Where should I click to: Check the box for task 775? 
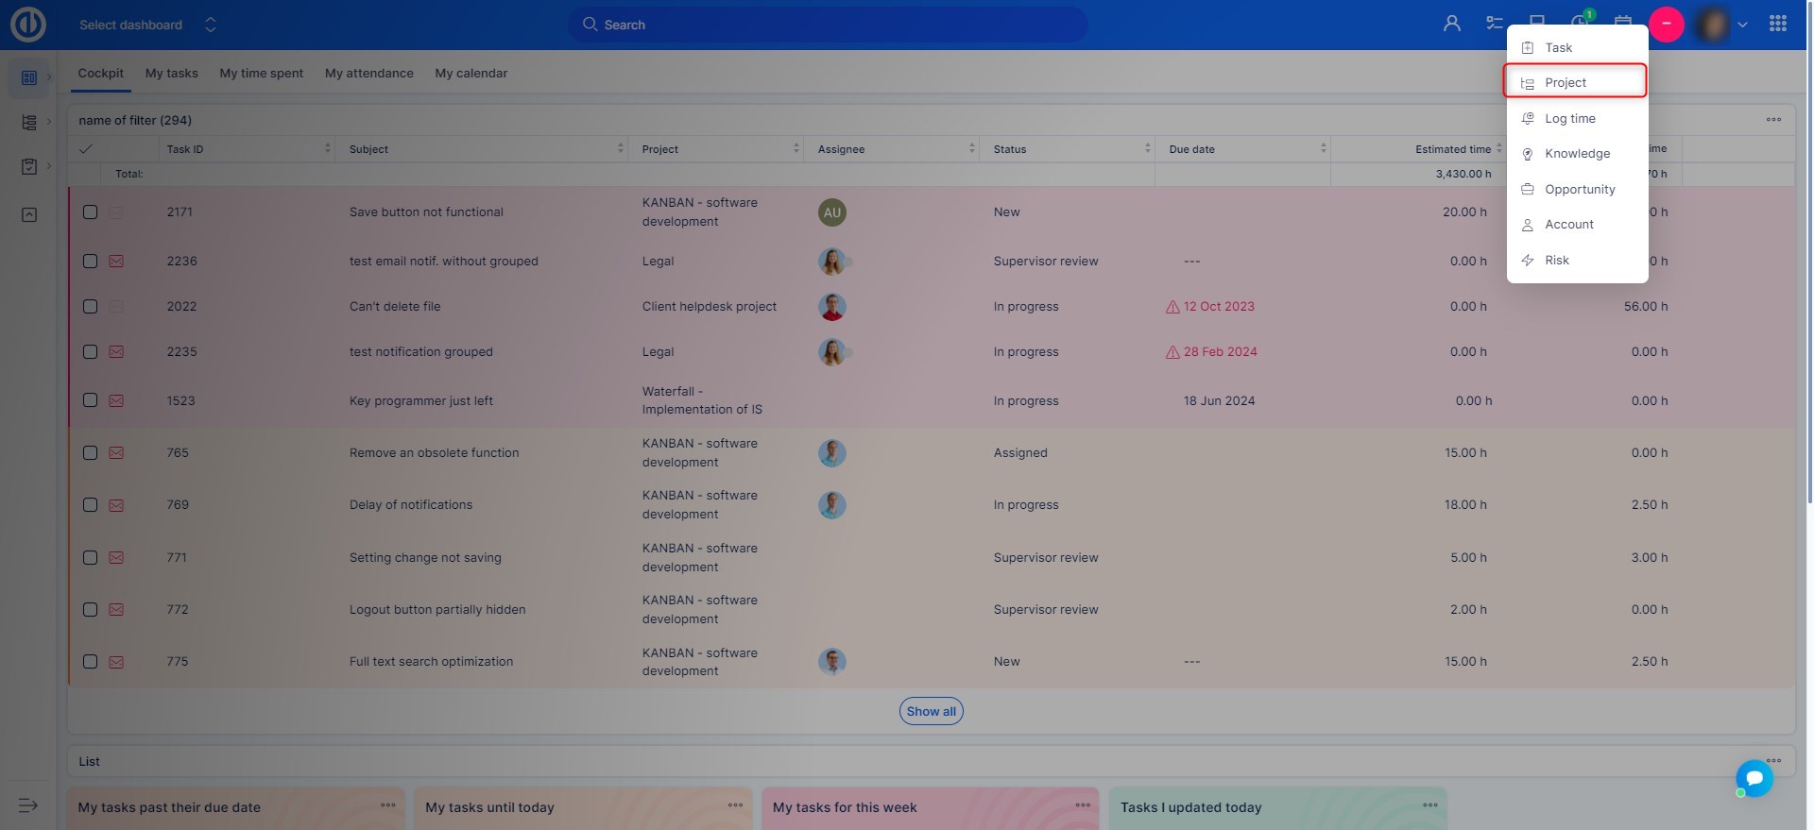tap(91, 662)
